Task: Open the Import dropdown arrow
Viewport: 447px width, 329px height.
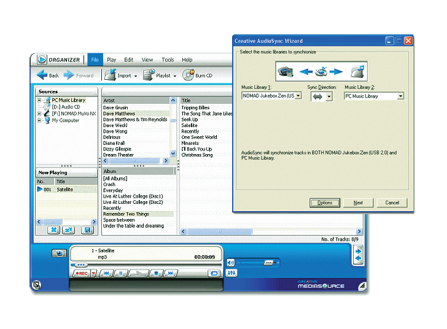Action: (x=136, y=76)
